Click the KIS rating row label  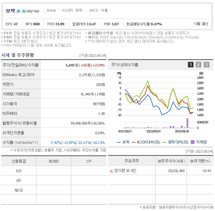[x=19, y=171]
